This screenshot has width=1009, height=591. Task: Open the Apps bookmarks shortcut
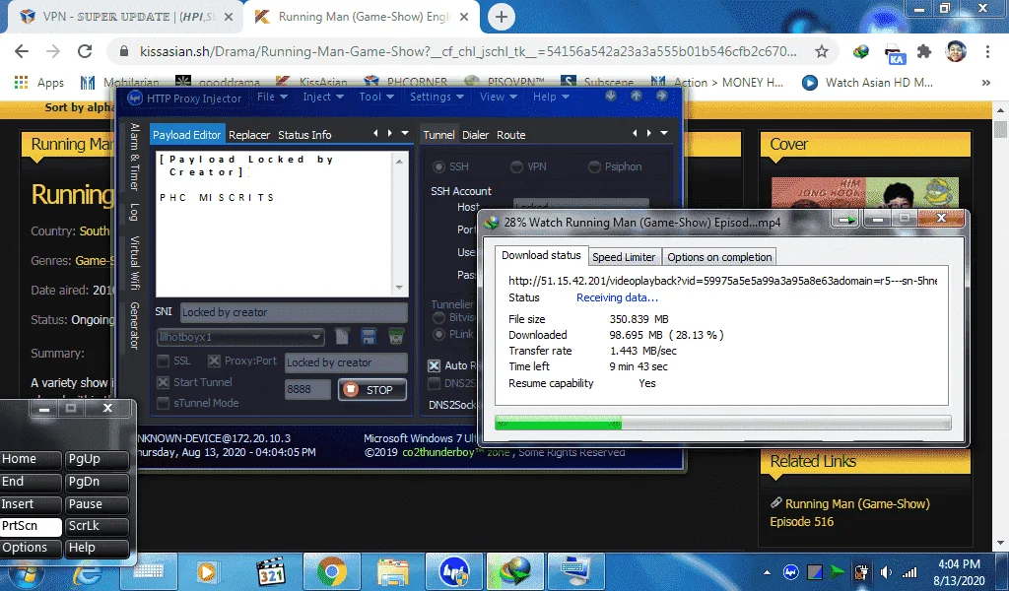(39, 83)
